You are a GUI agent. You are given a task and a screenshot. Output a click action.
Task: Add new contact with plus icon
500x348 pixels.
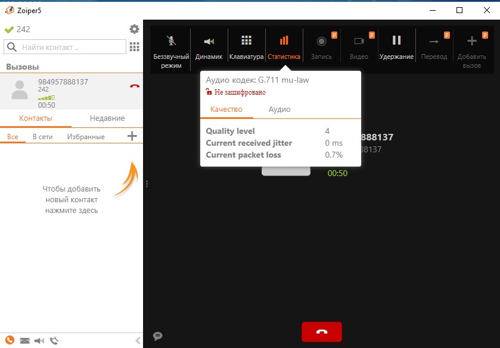click(132, 136)
